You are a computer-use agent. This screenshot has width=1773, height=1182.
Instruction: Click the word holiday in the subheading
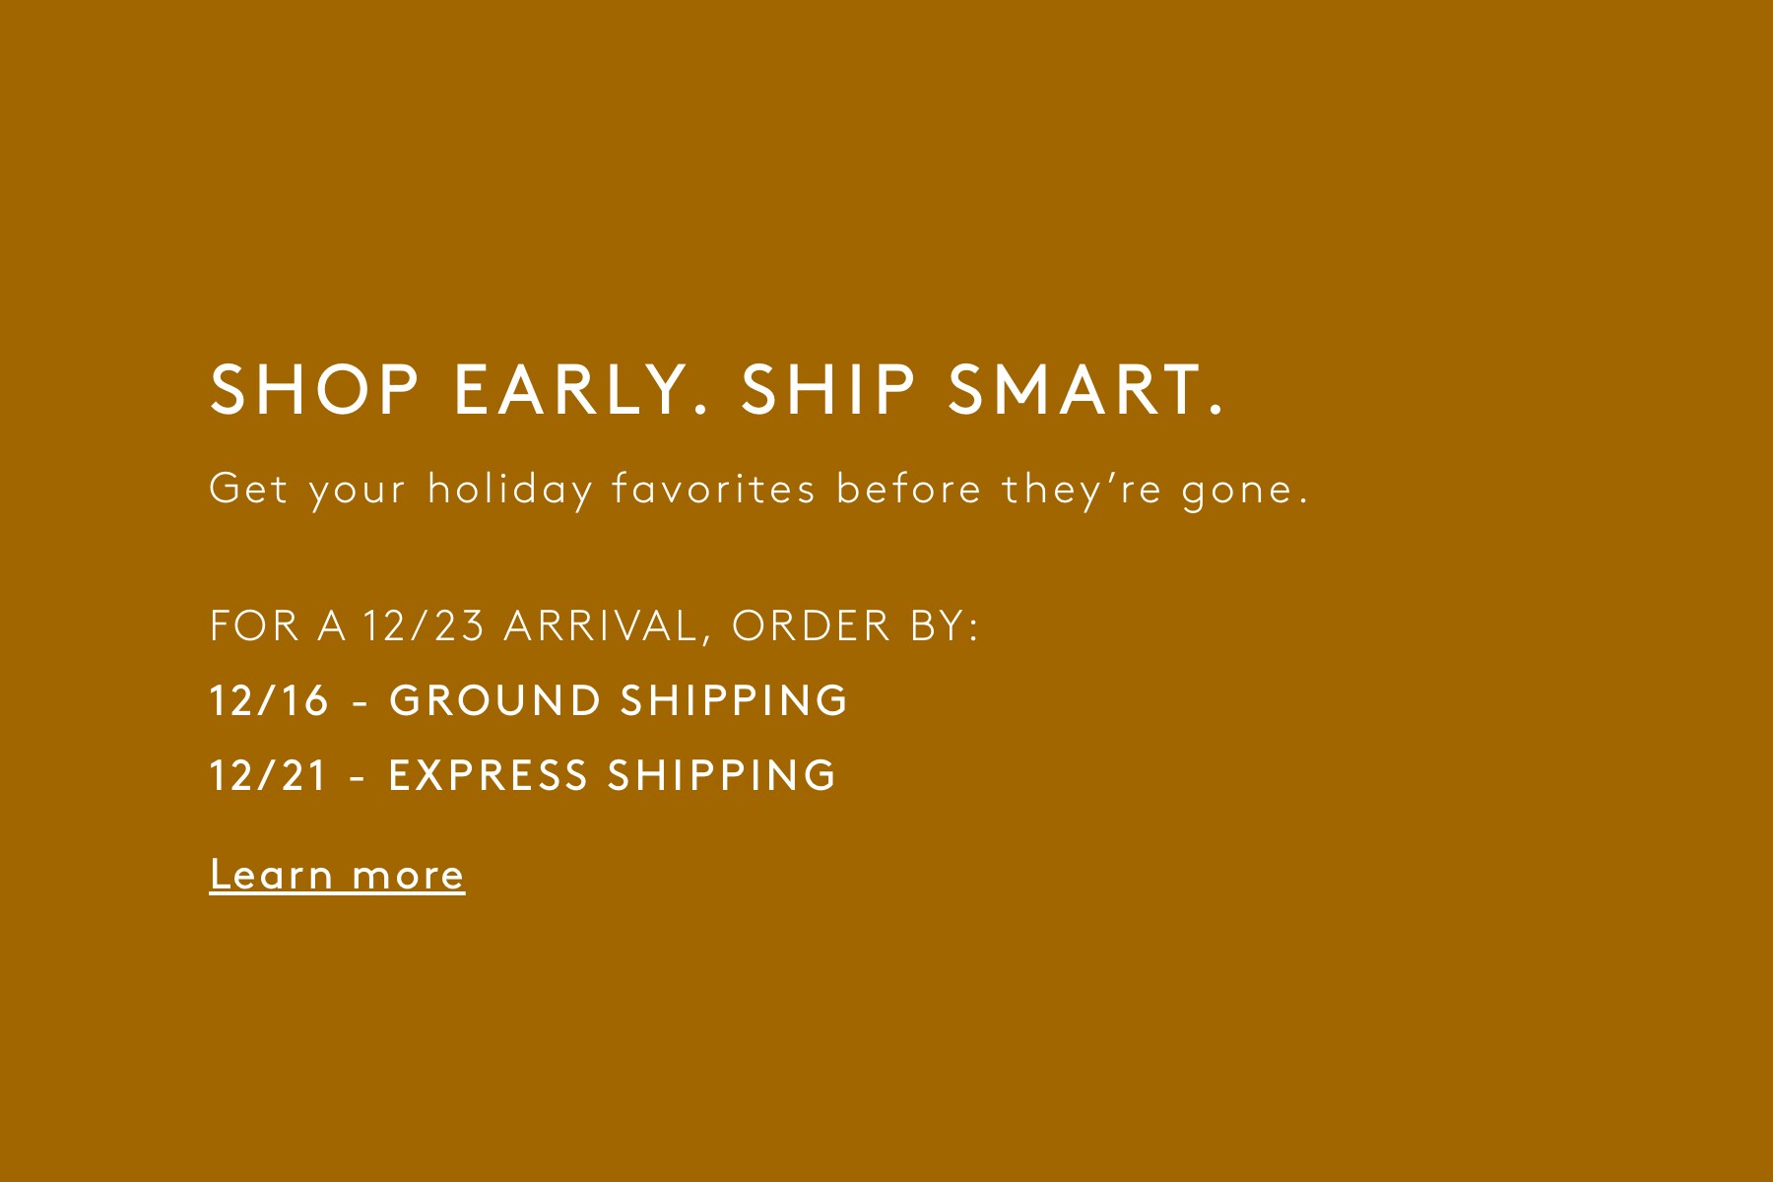510,491
